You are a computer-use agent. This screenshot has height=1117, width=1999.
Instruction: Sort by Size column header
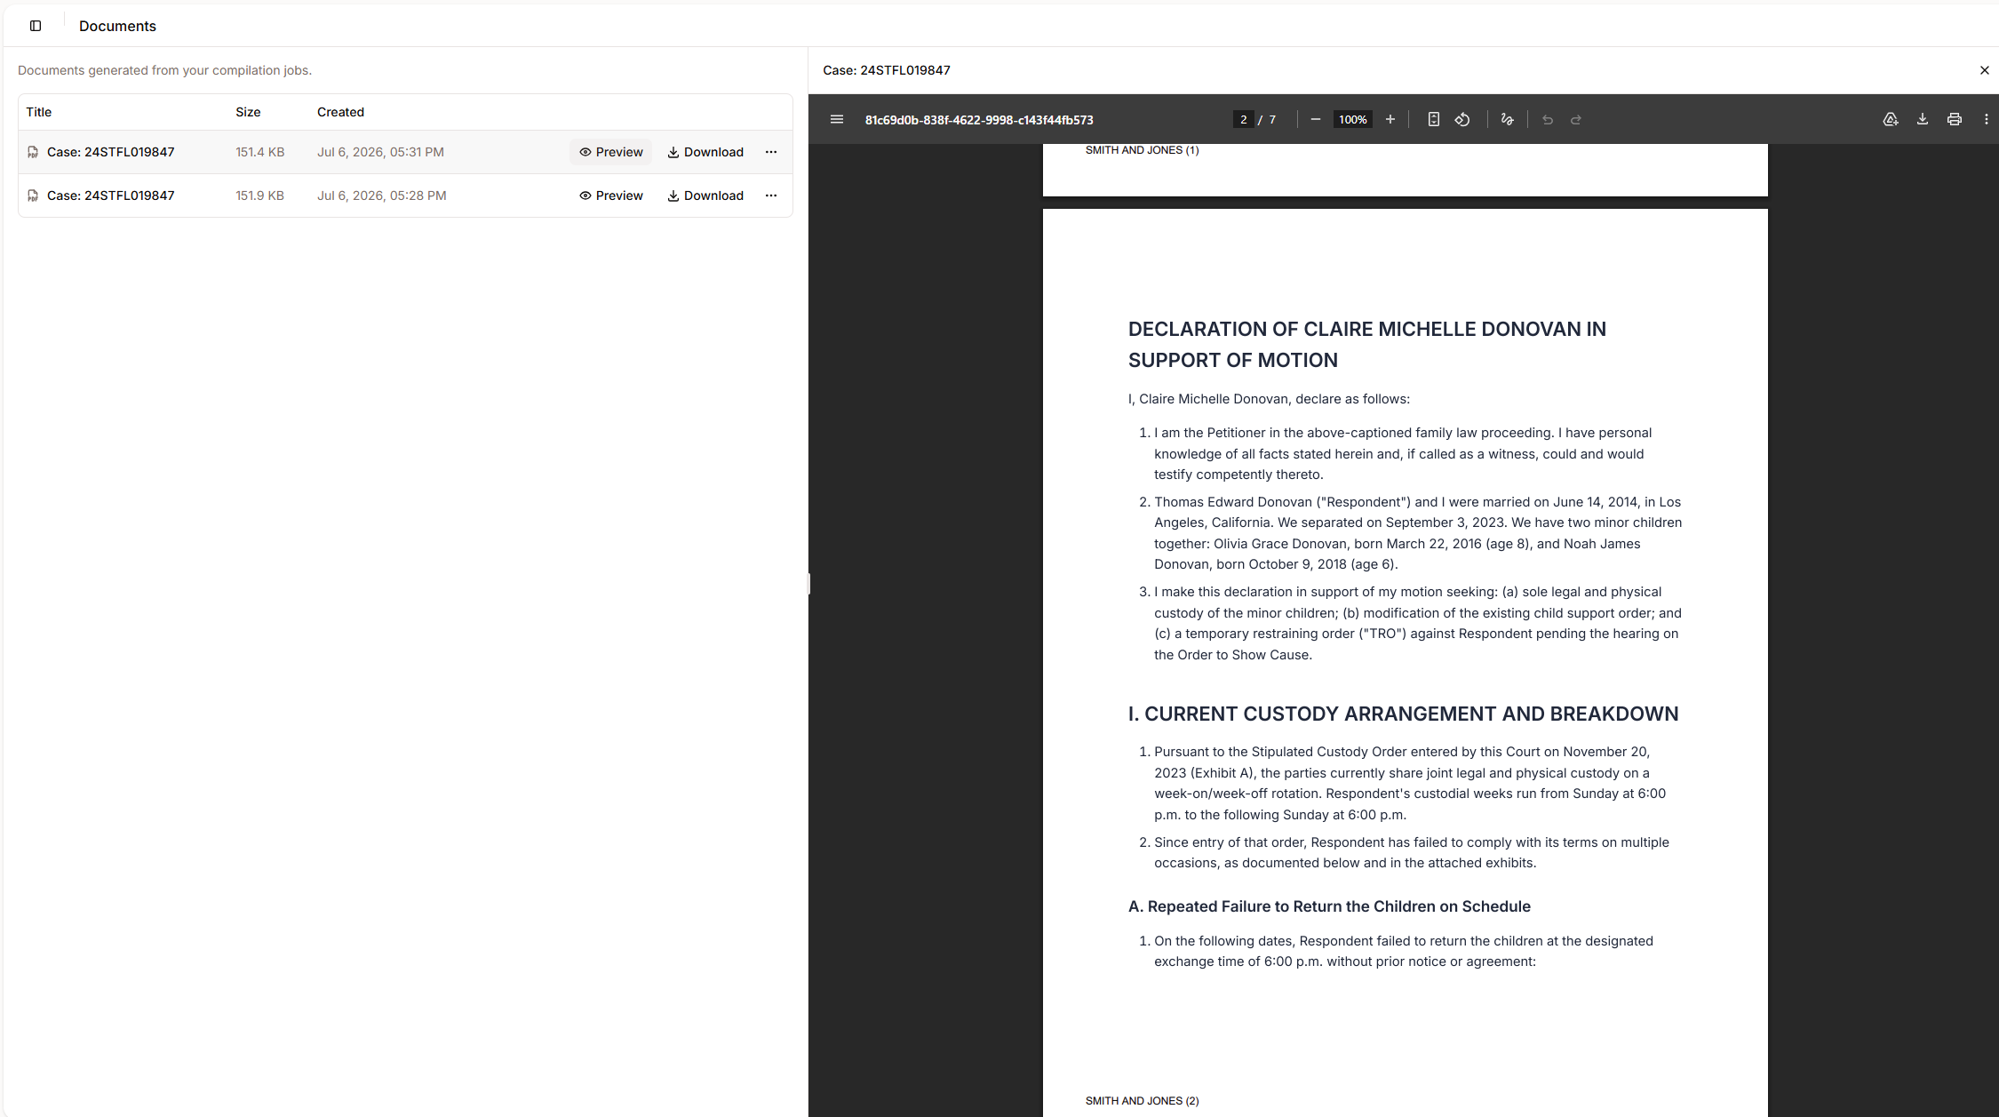pyautogui.click(x=248, y=112)
